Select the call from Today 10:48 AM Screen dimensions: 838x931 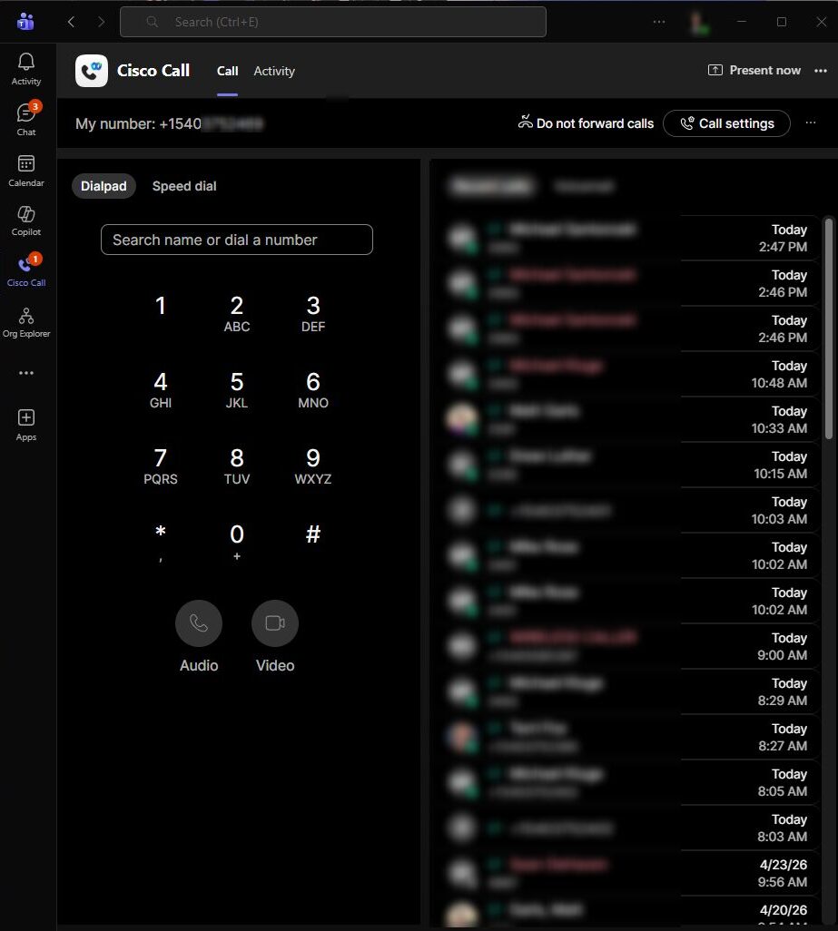point(630,374)
